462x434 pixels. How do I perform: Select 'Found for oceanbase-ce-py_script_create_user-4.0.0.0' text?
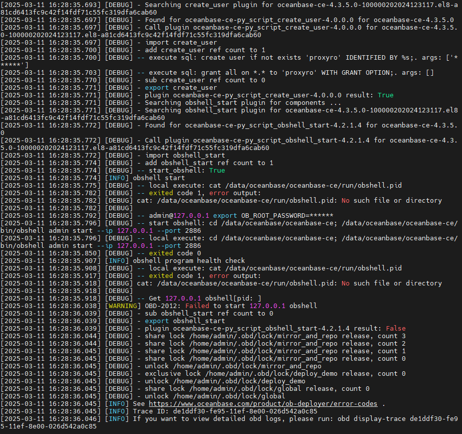(x=249, y=20)
